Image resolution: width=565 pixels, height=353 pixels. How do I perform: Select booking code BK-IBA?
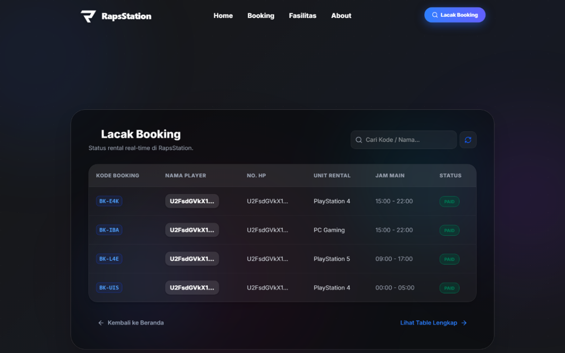pyautogui.click(x=109, y=230)
